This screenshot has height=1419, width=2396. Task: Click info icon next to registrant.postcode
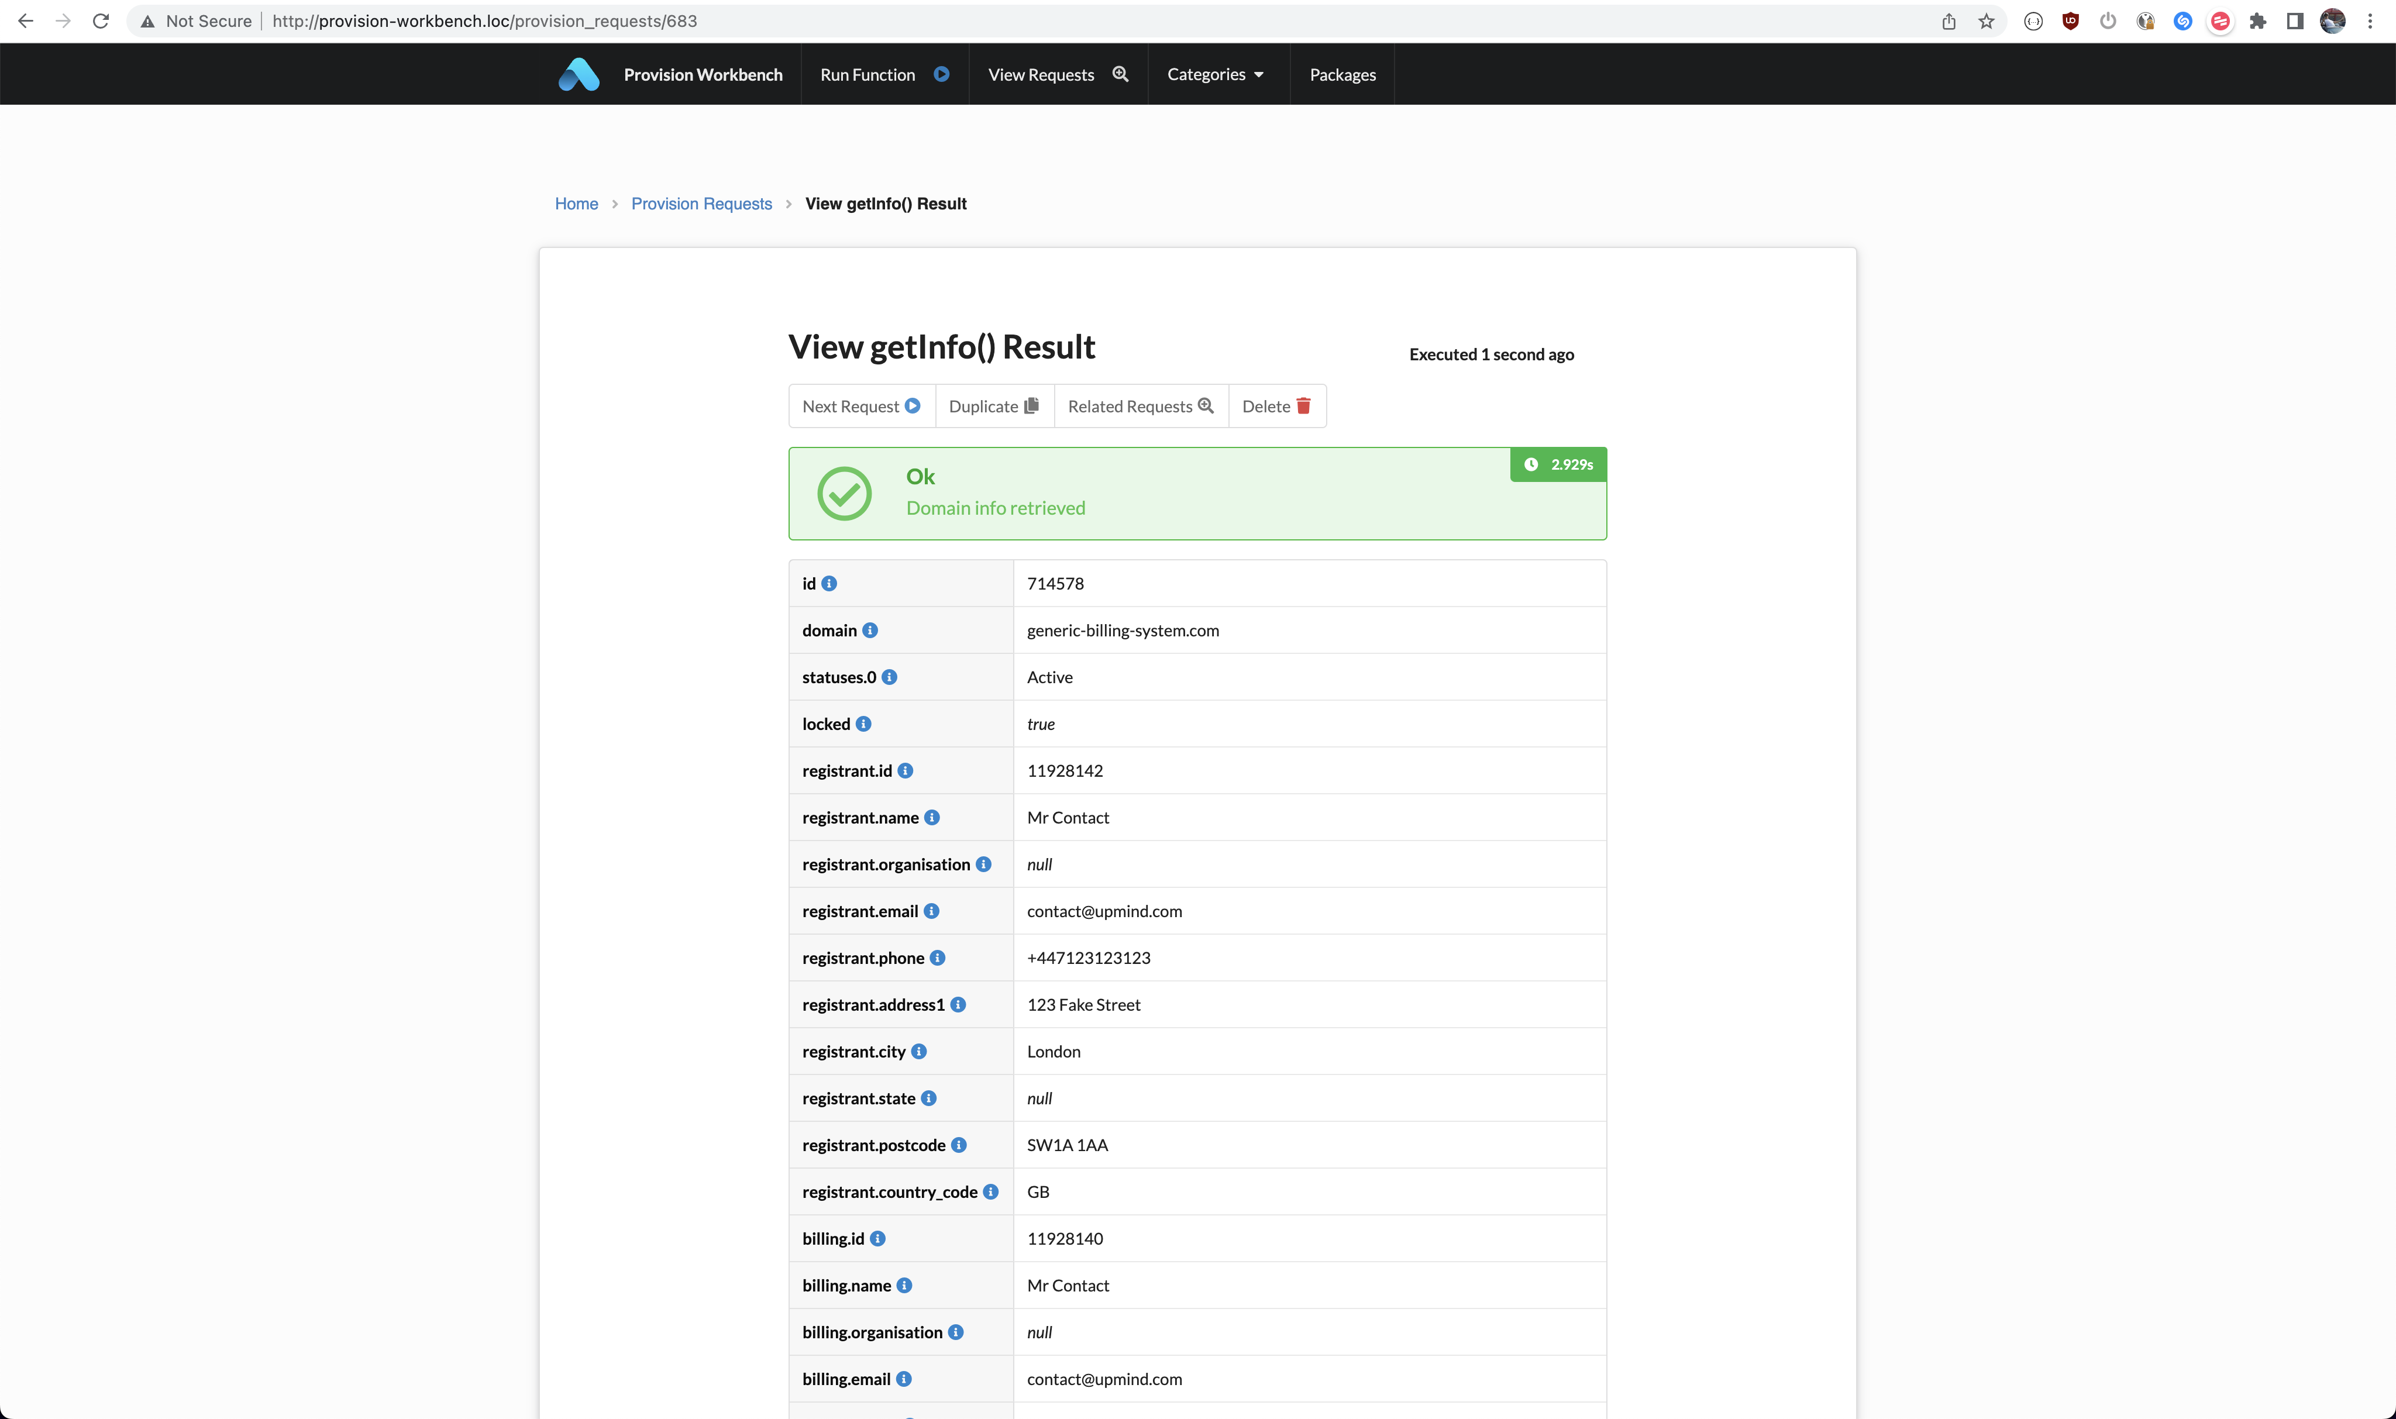click(959, 1145)
